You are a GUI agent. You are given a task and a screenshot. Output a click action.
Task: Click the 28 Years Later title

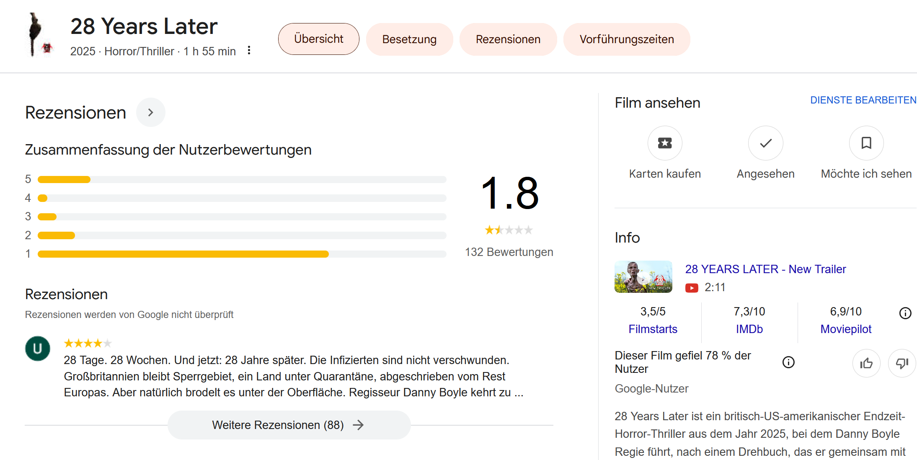[x=144, y=26]
